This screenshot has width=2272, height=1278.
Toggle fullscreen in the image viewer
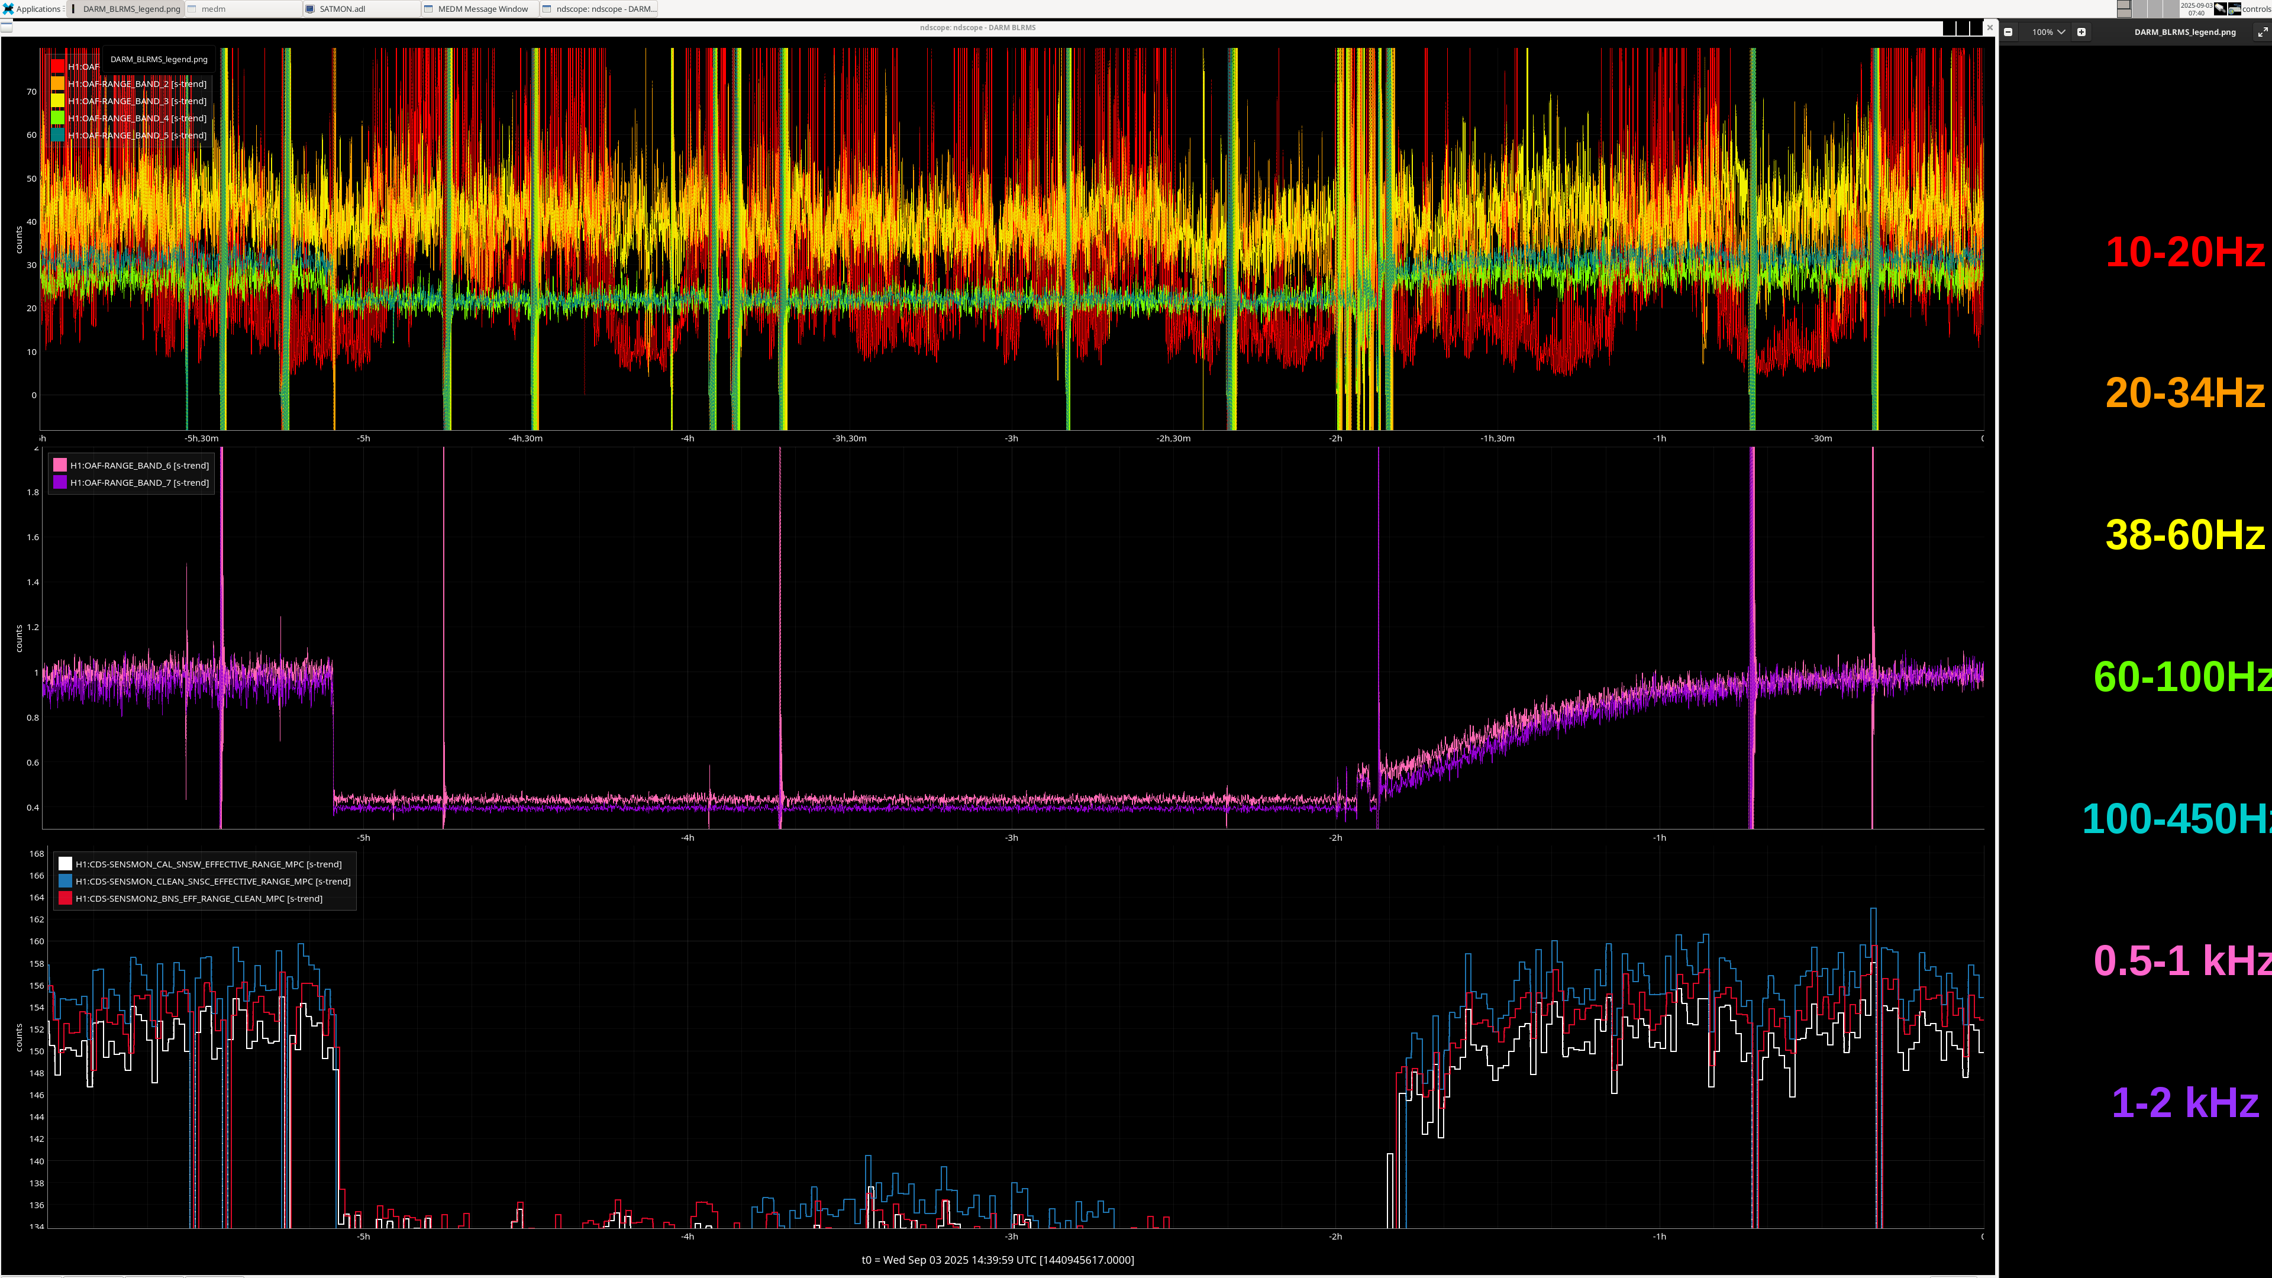pos(2261,32)
